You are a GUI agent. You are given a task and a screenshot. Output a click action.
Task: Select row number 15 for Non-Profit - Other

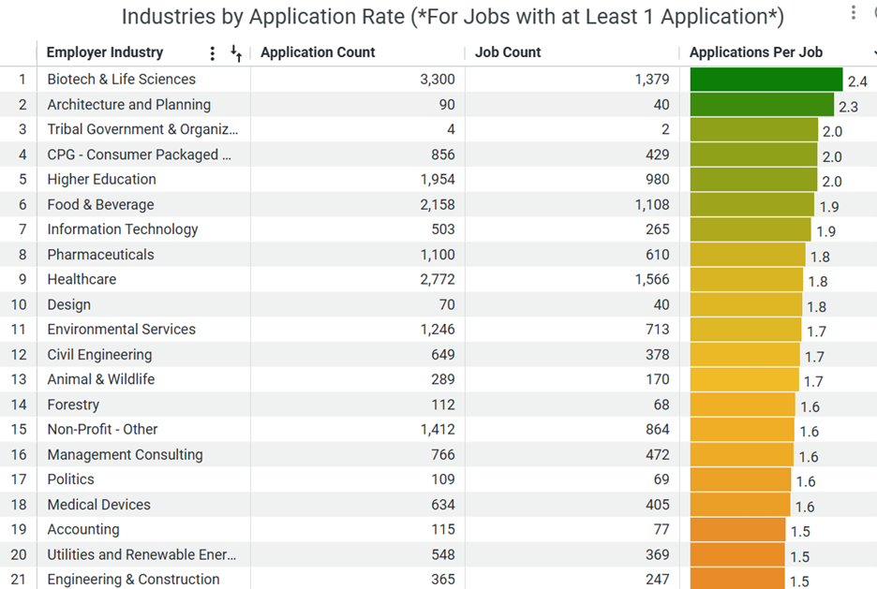click(19, 430)
